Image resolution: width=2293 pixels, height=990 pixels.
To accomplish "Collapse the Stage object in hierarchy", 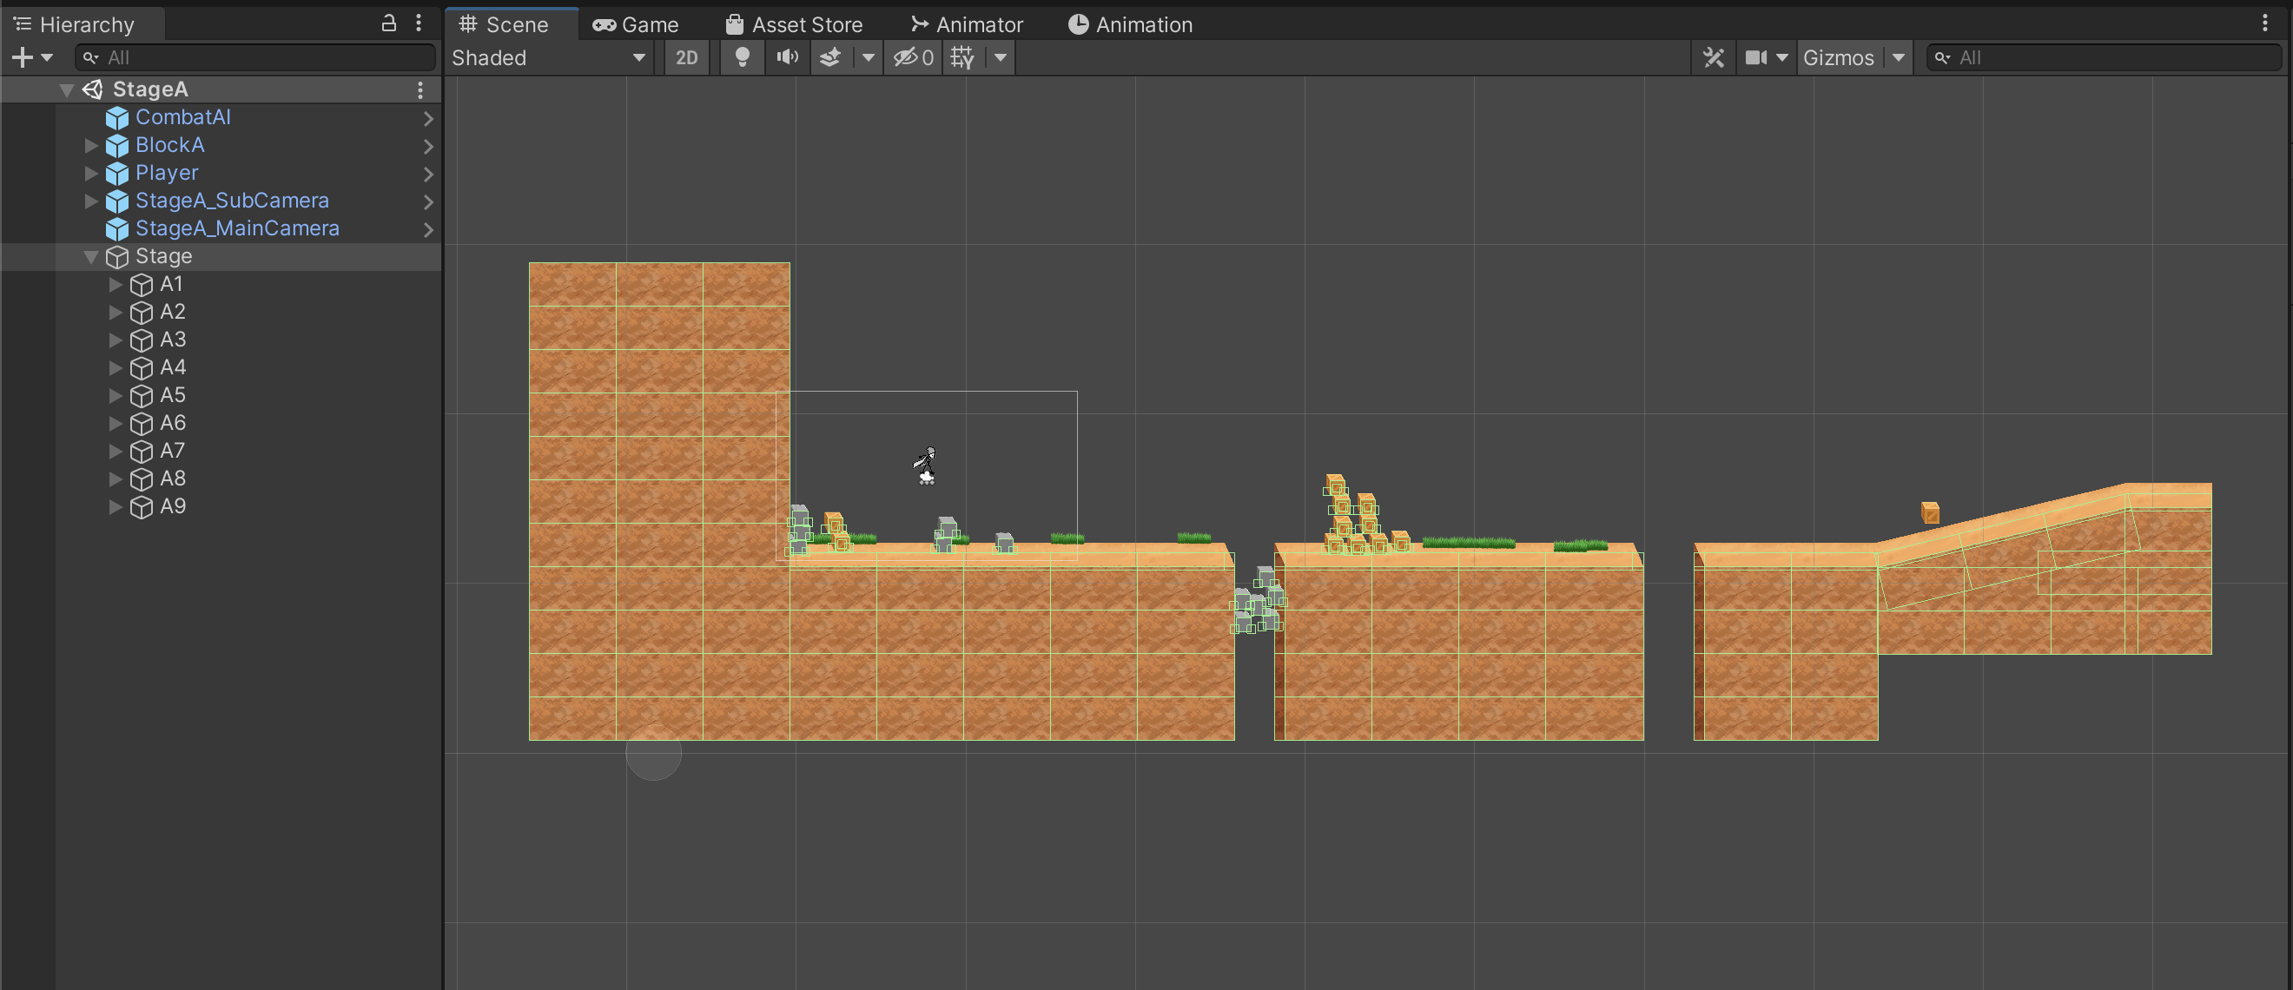I will pos(91,256).
